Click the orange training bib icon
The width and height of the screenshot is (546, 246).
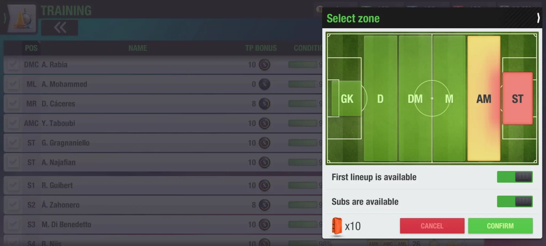click(337, 226)
